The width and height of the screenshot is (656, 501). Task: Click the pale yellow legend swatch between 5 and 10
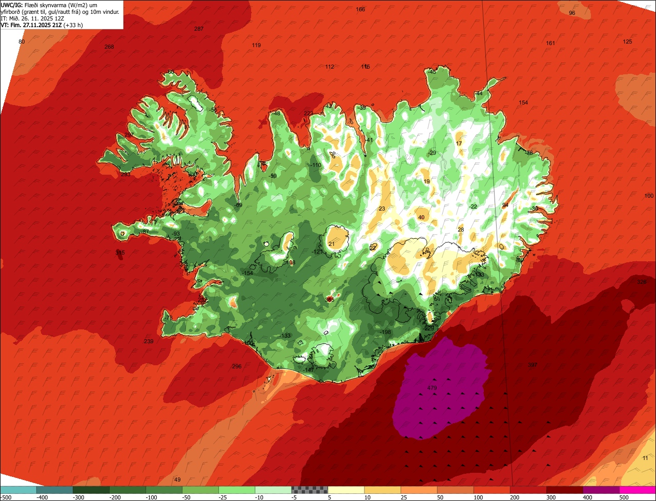pyautogui.click(x=346, y=490)
